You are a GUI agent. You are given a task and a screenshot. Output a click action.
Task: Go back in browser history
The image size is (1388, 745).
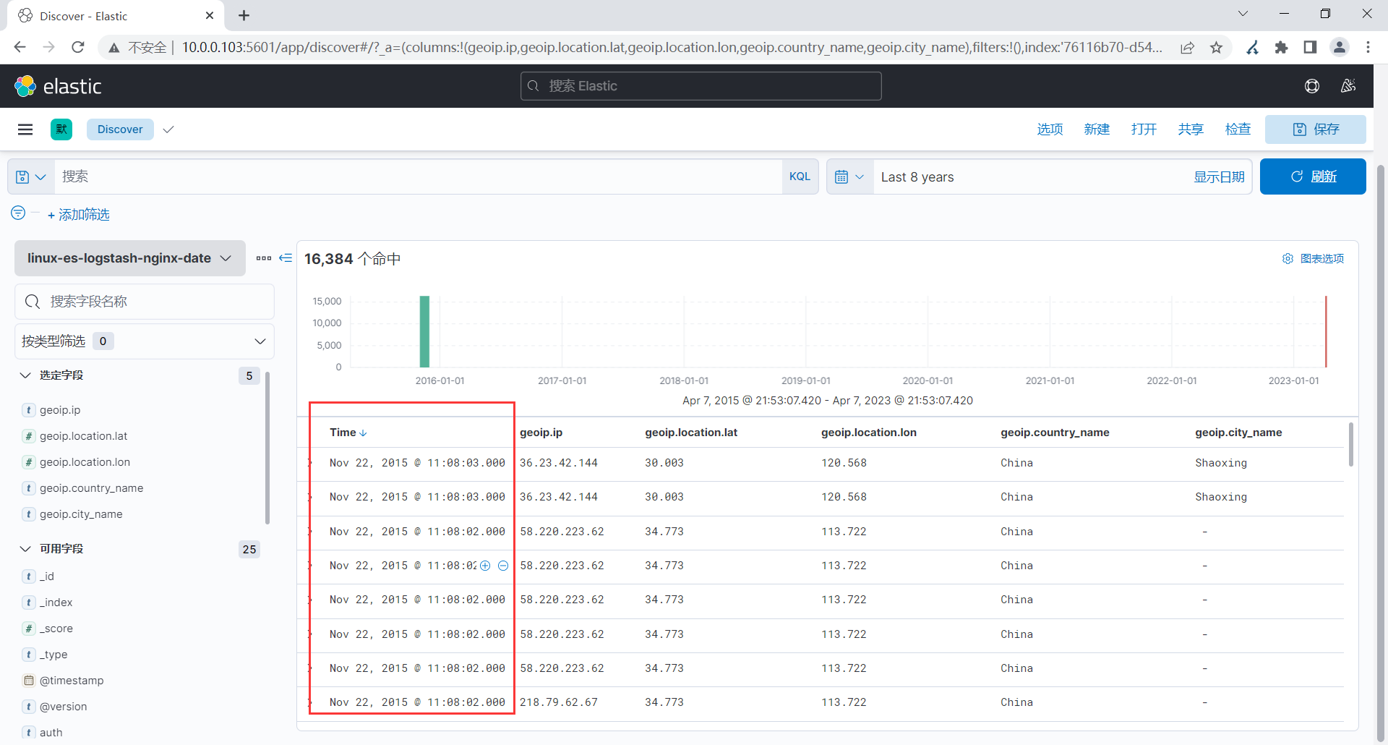pyautogui.click(x=20, y=47)
